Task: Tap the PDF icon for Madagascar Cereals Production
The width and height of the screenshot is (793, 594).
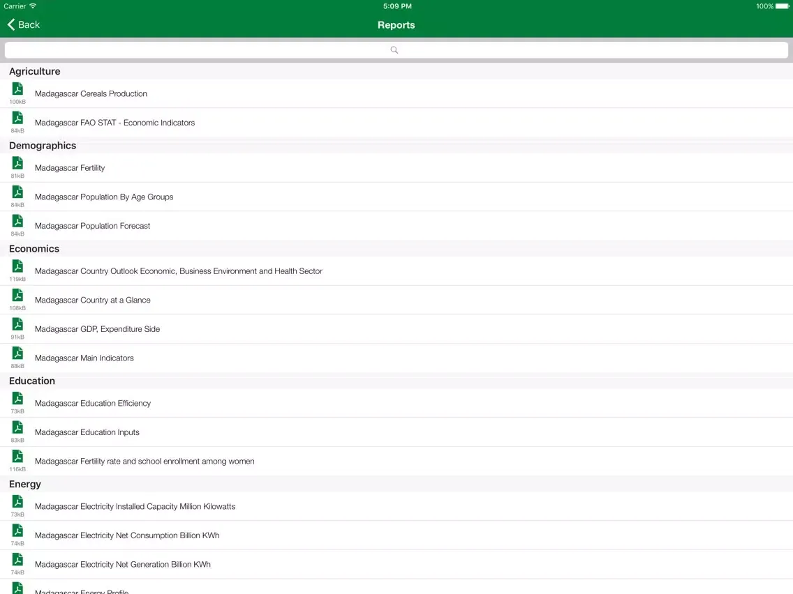Action: click(x=17, y=89)
